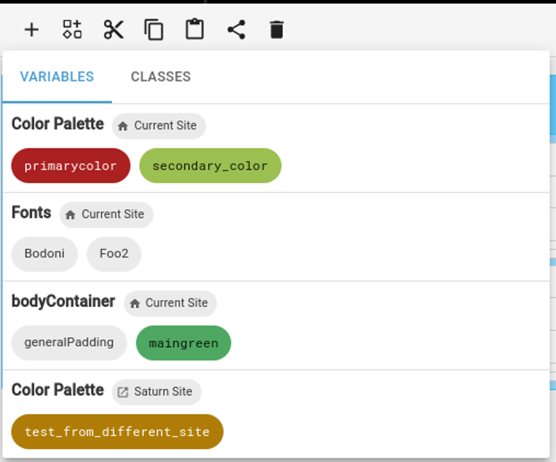Click the Saturn Site external link badge
Screen dimensions: 556x462
point(157,392)
